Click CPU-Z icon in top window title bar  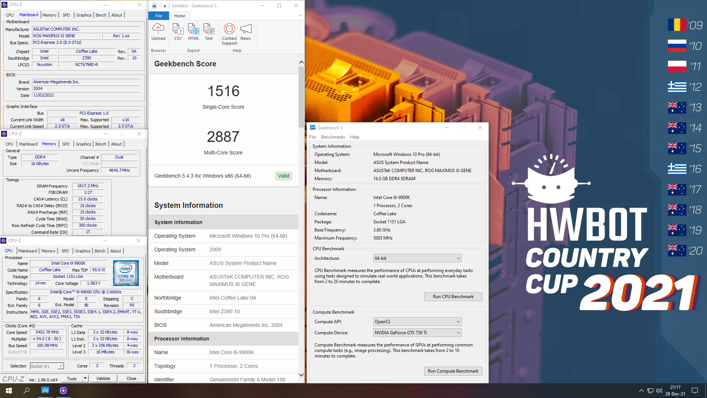4,5
